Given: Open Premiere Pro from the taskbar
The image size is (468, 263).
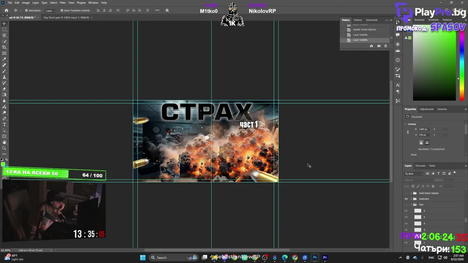Looking at the screenshot, I should (x=325, y=258).
